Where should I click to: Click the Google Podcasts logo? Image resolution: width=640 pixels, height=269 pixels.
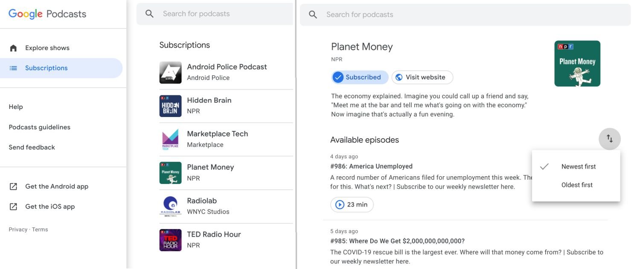(47, 14)
